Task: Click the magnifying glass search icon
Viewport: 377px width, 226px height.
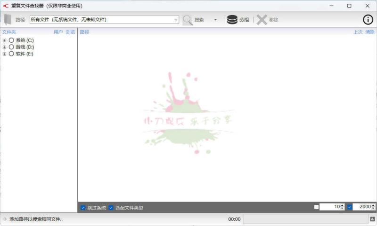Action: click(188, 20)
